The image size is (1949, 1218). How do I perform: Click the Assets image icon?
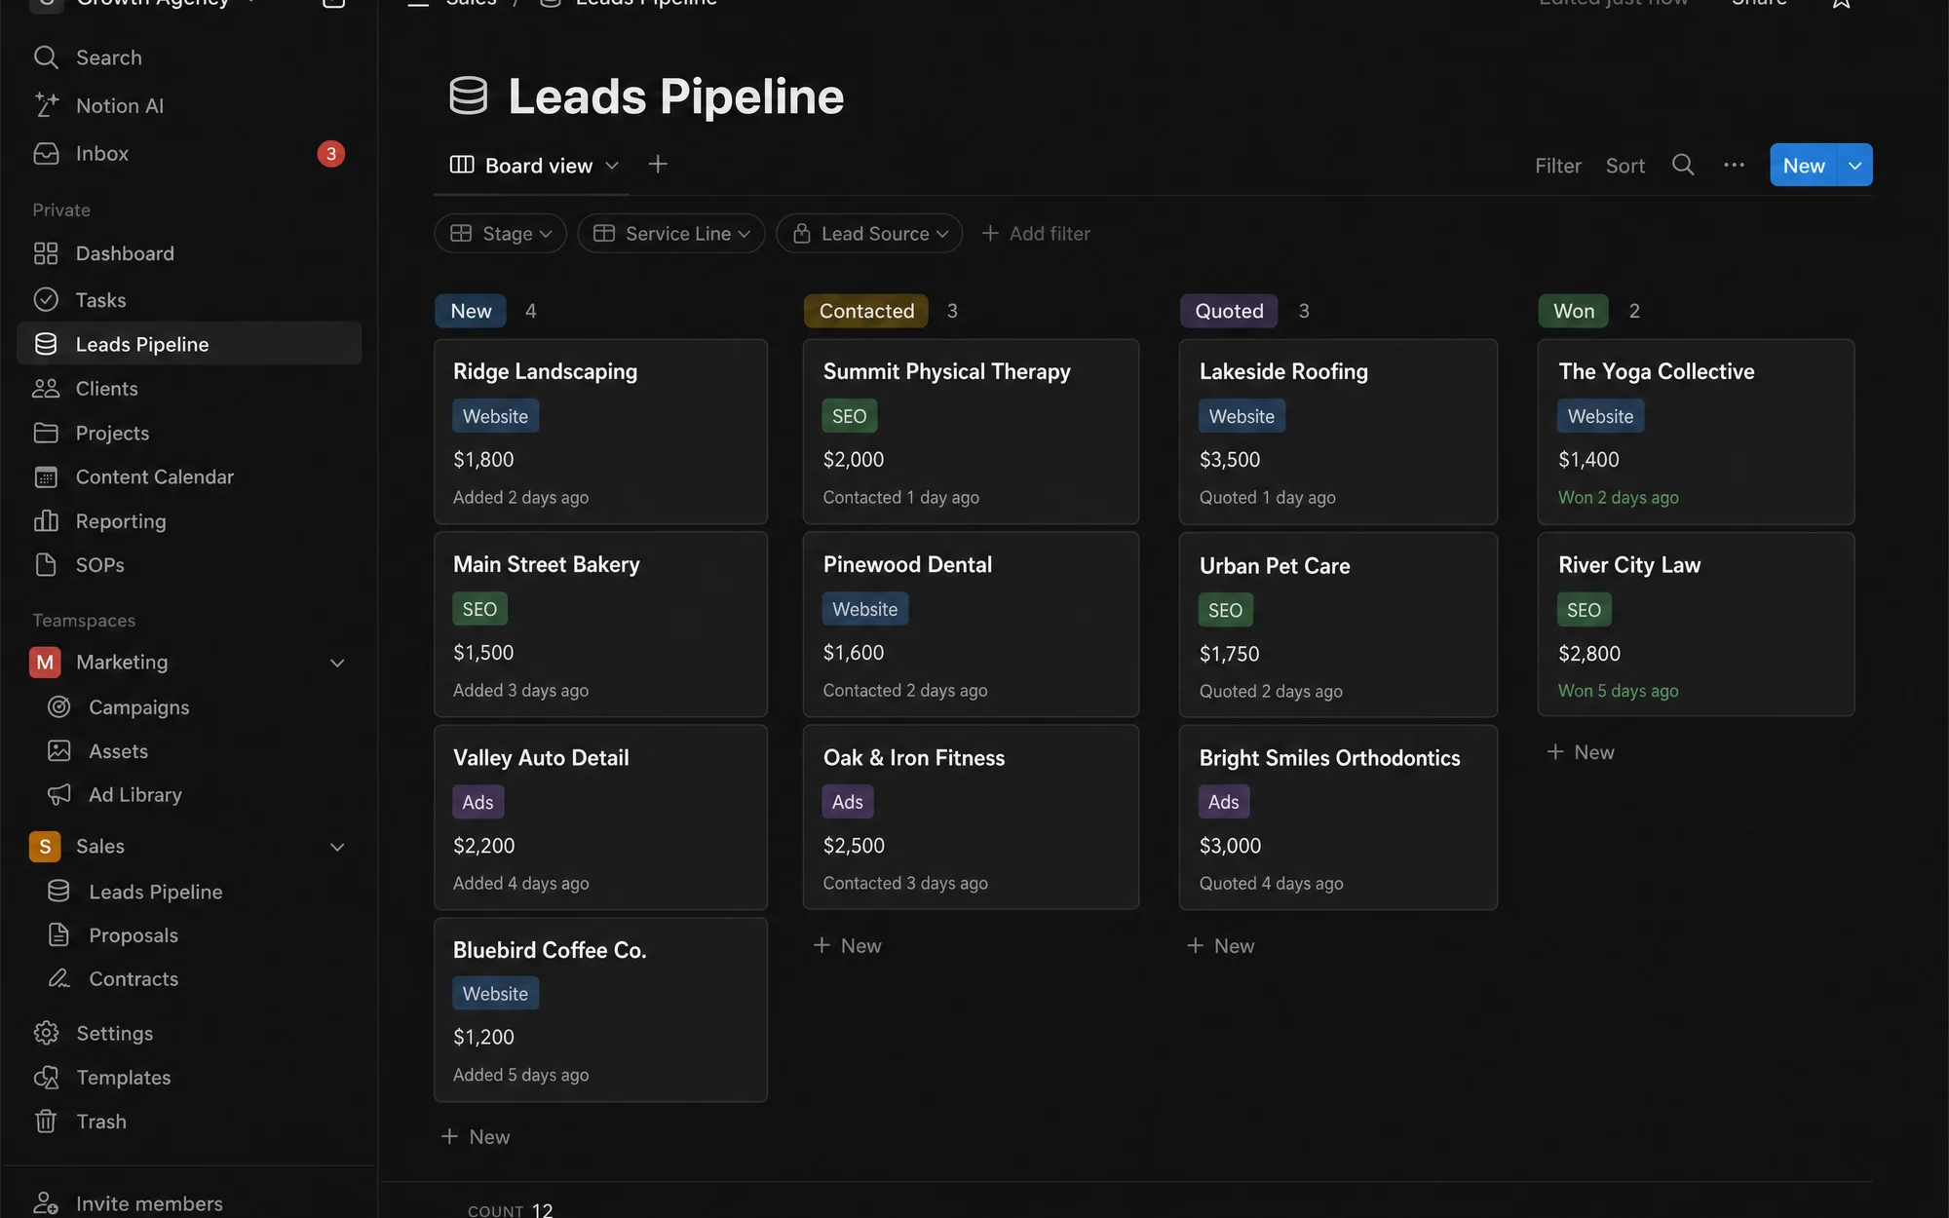59,750
